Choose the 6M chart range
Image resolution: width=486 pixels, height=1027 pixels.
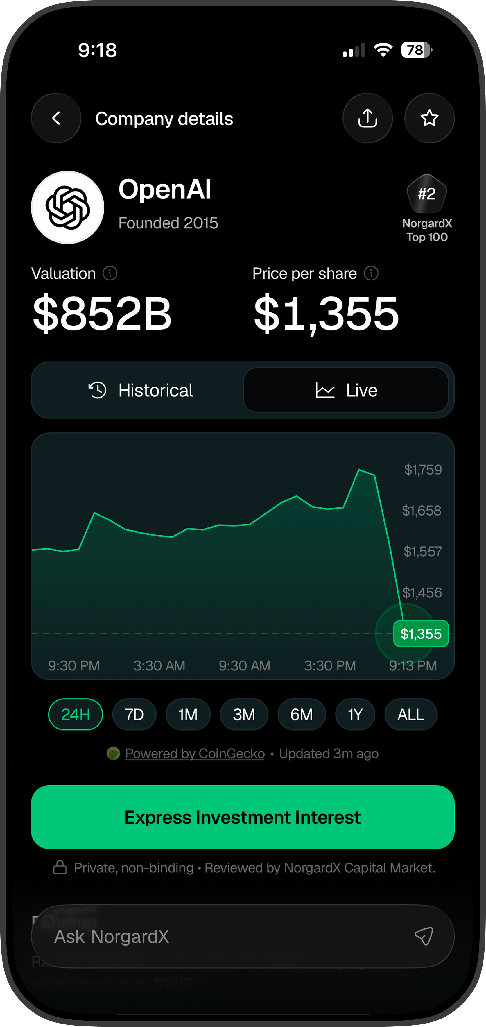click(x=302, y=714)
